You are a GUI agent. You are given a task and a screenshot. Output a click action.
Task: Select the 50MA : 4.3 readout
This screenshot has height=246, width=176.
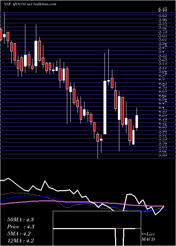(x=20, y=220)
